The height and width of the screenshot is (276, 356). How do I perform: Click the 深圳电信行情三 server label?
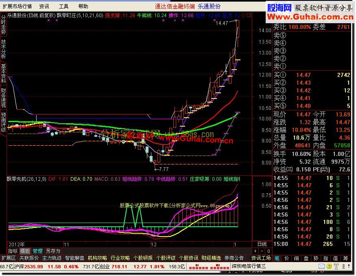coord(248,266)
